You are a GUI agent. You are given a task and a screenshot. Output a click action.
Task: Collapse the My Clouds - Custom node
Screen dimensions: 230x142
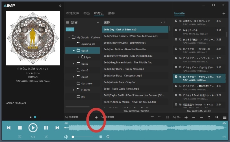[69, 37]
